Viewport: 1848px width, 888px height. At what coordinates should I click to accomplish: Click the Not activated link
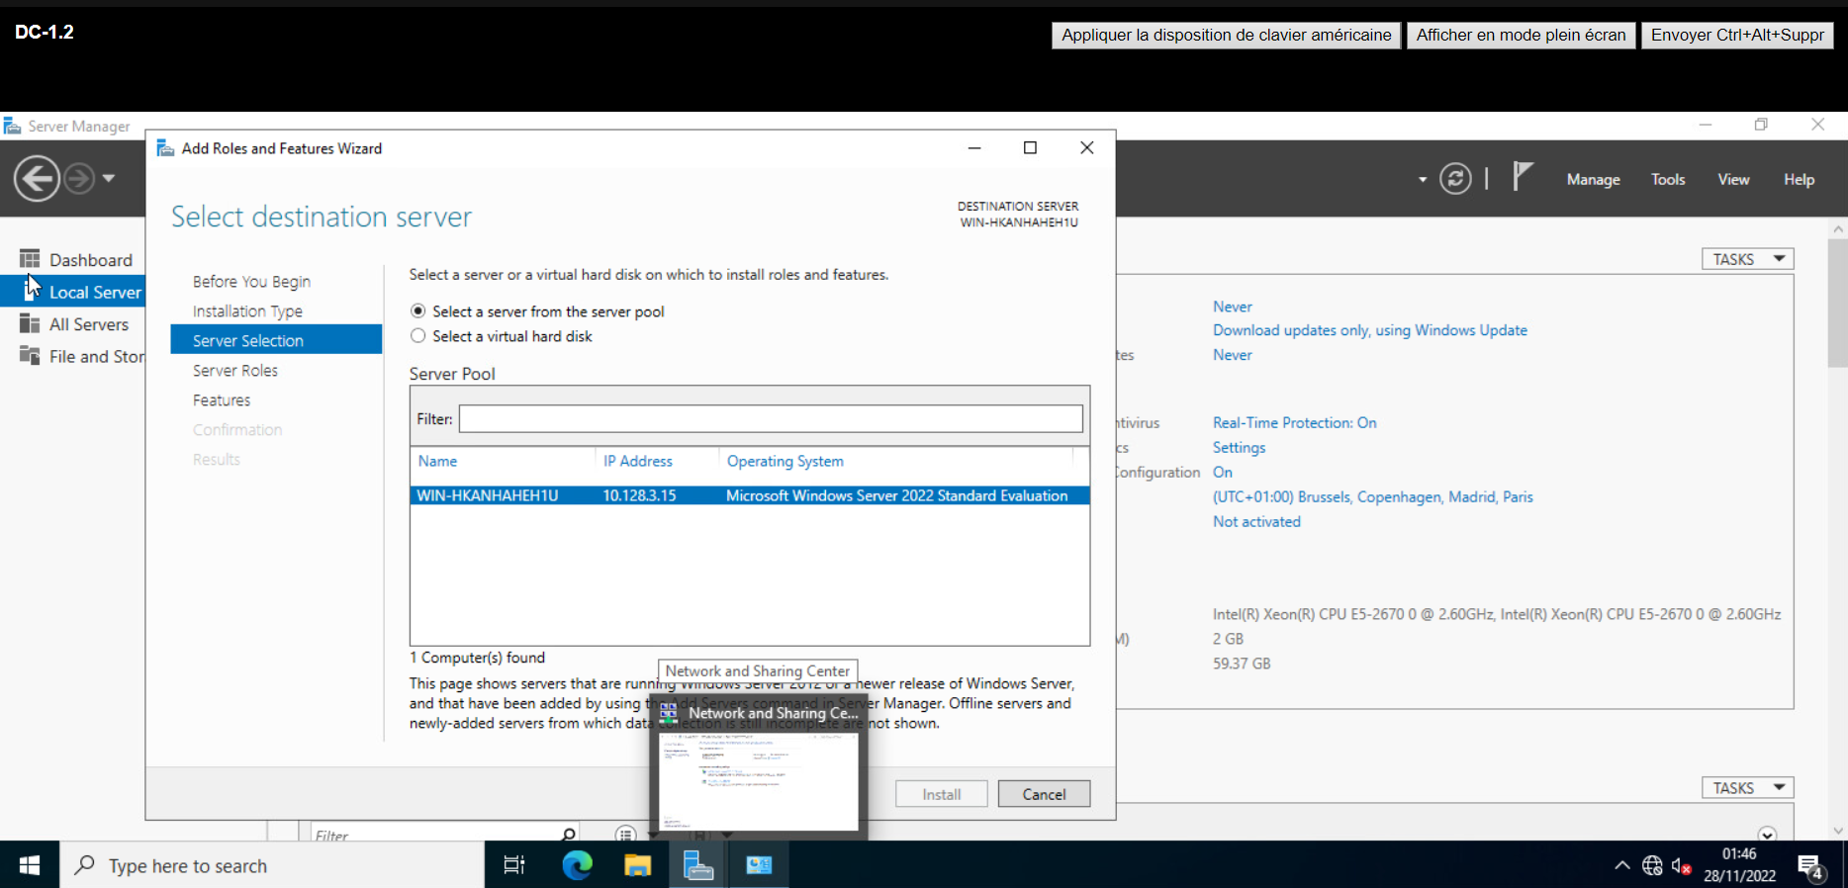(1256, 521)
